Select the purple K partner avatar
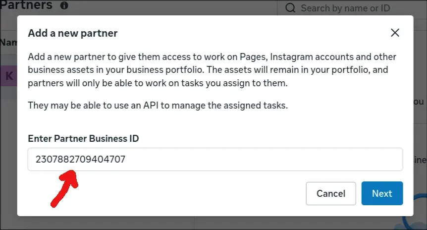 (9, 76)
